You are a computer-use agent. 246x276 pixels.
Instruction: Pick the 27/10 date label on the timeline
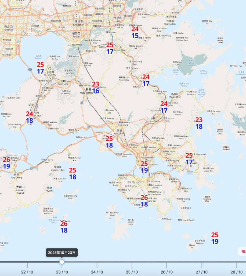pyautogui.click(x=201, y=272)
